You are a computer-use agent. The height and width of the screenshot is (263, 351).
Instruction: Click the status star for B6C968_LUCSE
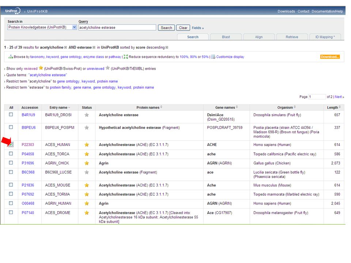point(87,172)
